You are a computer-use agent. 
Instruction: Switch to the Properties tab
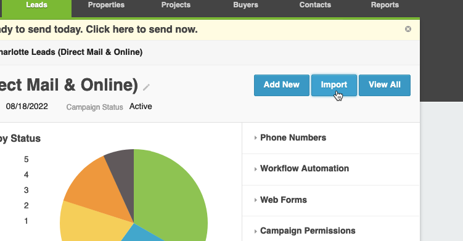(106, 5)
